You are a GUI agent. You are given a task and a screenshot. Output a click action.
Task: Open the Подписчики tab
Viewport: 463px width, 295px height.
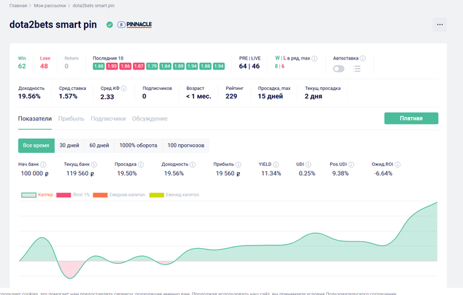[x=108, y=118]
